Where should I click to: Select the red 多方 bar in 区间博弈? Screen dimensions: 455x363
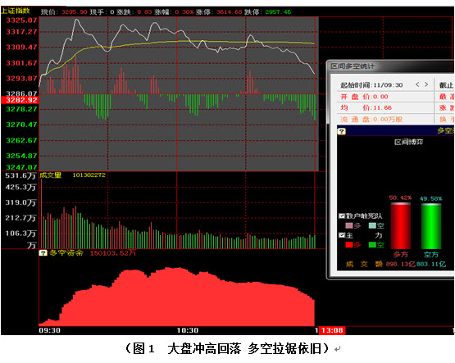[400, 226]
